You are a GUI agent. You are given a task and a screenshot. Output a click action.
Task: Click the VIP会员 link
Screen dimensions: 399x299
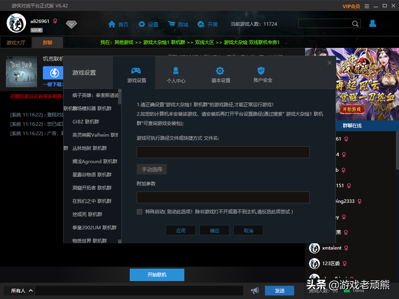click(351, 6)
